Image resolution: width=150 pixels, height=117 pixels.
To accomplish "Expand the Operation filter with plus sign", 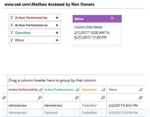I will click(57, 33).
